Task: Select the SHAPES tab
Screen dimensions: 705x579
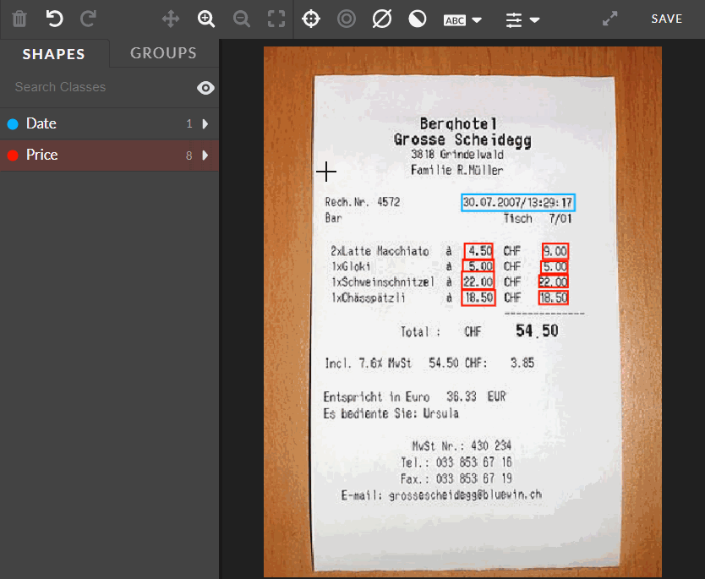Action: pos(54,54)
